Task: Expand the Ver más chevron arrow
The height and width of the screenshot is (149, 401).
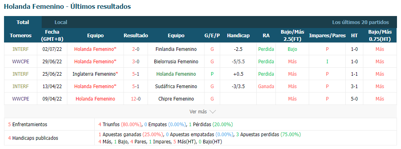Action: click(213, 112)
